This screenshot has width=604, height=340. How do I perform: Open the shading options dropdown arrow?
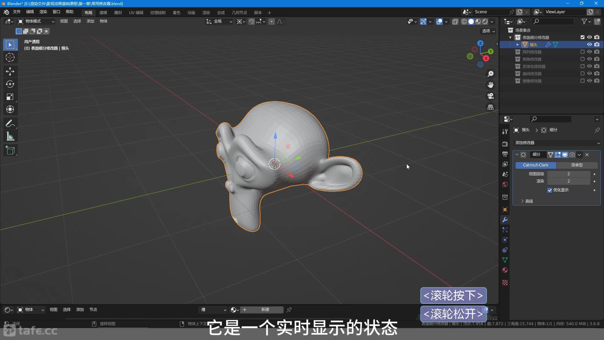[x=492, y=21]
